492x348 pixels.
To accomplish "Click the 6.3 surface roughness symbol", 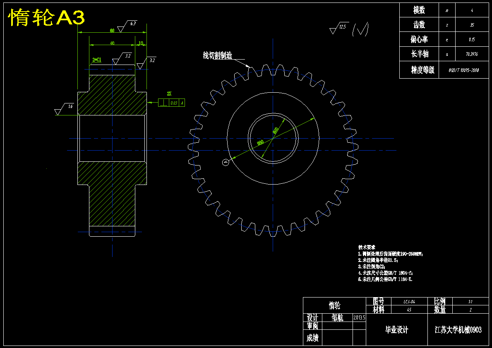I will click(x=127, y=26).
